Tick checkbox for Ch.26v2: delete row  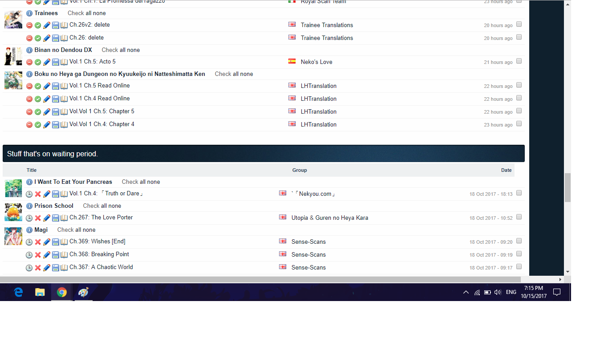pyautogui.click(x=519, y=24)
